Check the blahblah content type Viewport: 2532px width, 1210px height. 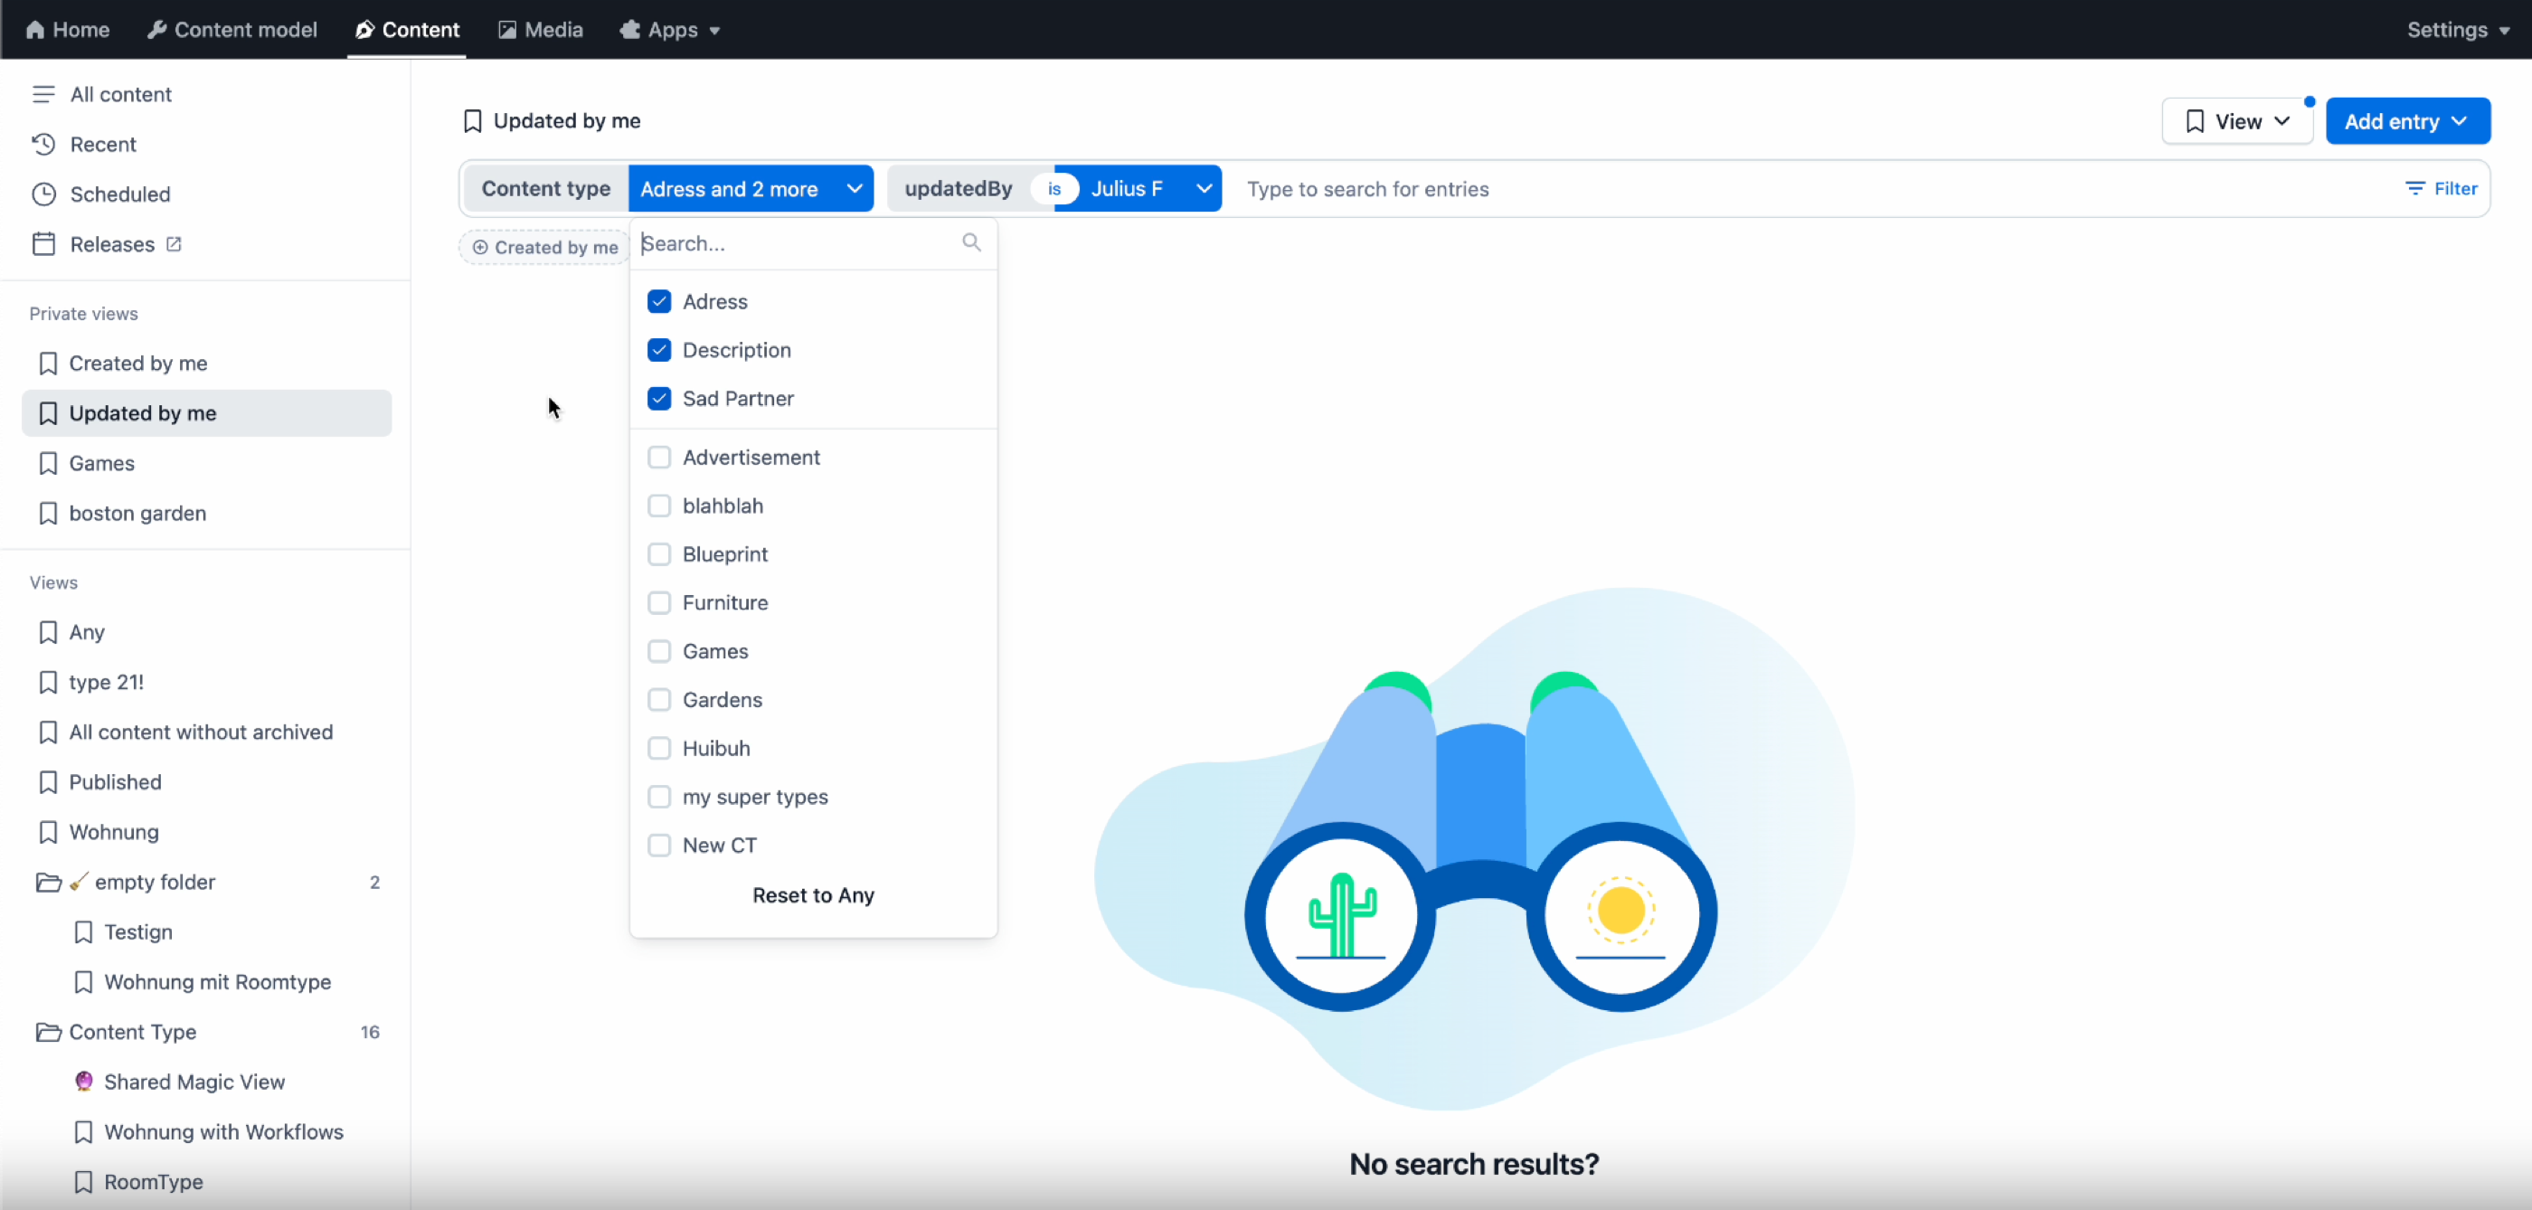tap(659, 506)
